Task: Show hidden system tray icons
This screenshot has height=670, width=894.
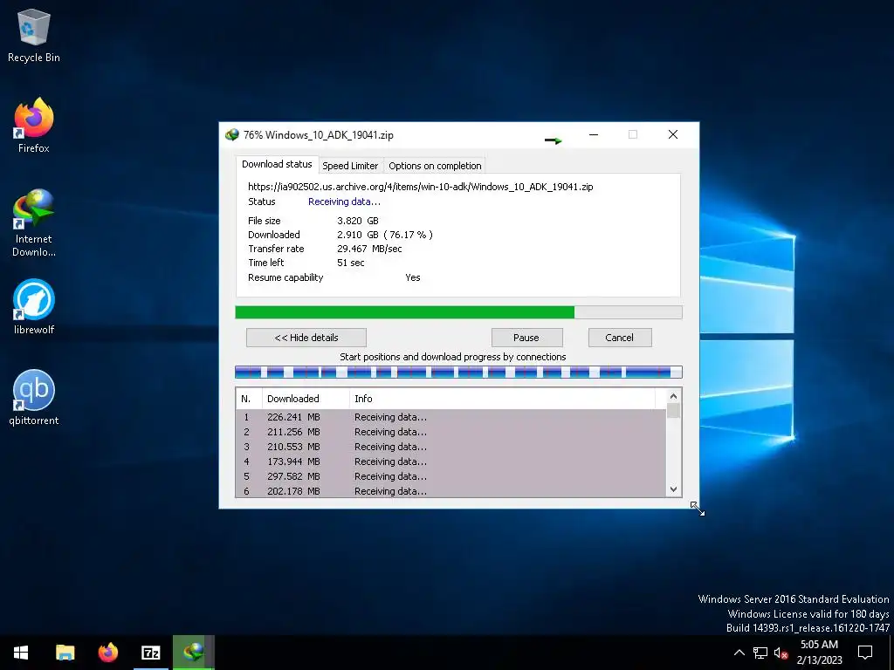Action: tap(739, 653)
